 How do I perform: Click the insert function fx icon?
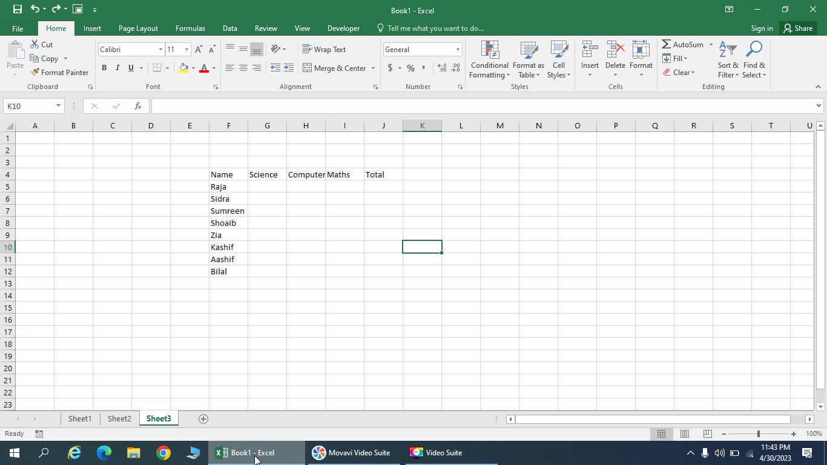click(x=138, y=106)
